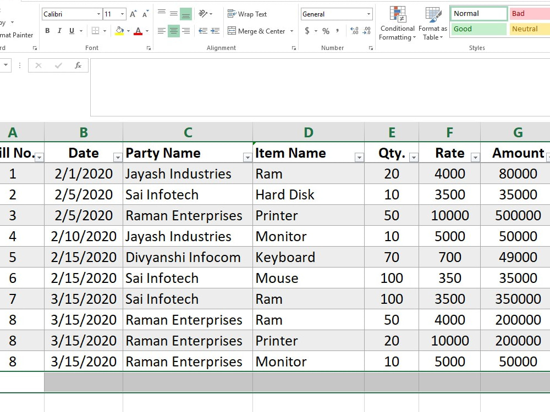Select Center horizontal alignment
This screenshot has height=412, width=550.
click(x=174, y=31)
